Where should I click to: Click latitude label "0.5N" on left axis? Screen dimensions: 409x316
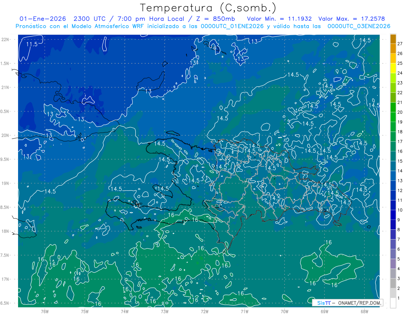click(x=5, y=111)
